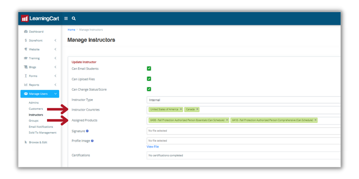Click the Certifications label
359x179 pixels.
pyautogui.click(x=81, y=155)
